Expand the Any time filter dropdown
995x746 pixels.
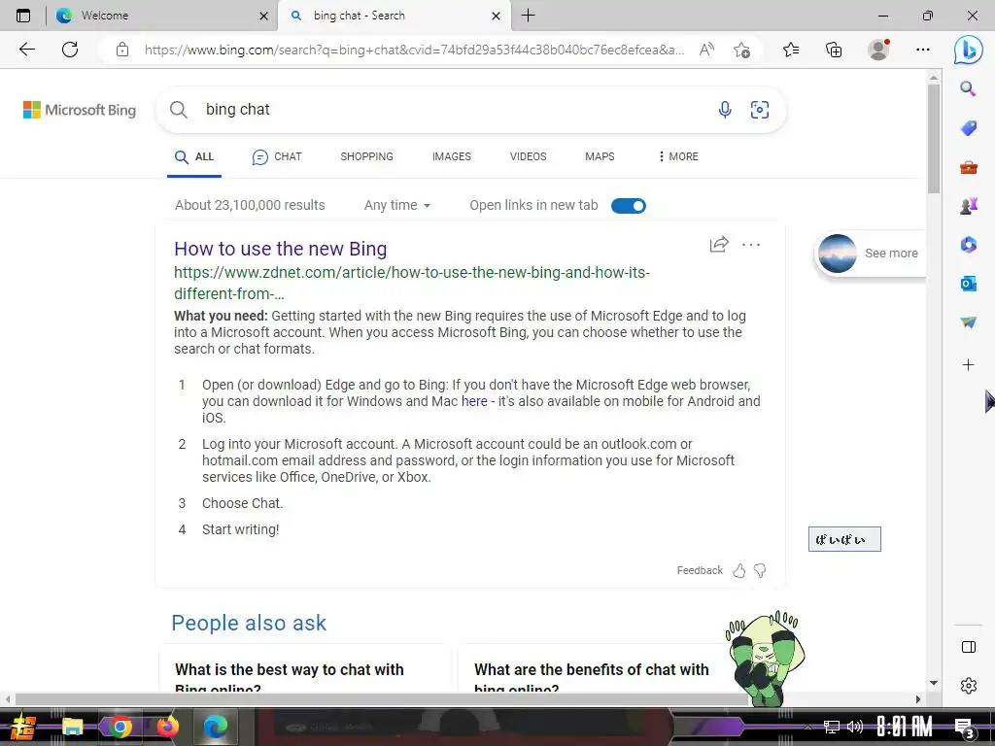pos(397,206)
